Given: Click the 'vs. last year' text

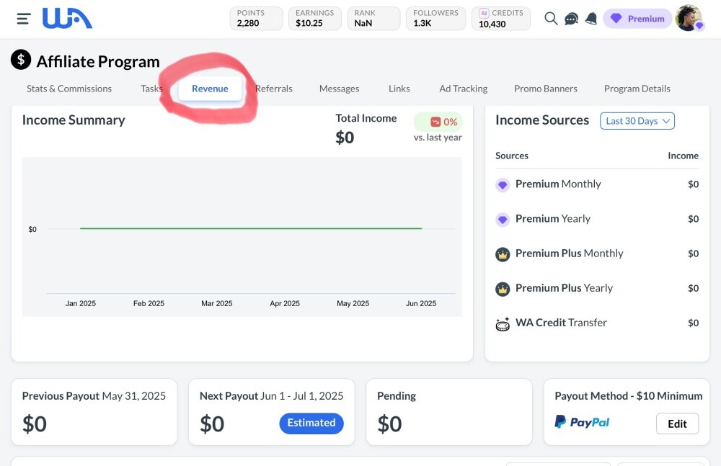Looking at the screenshot, I should (x=438, y=138).
